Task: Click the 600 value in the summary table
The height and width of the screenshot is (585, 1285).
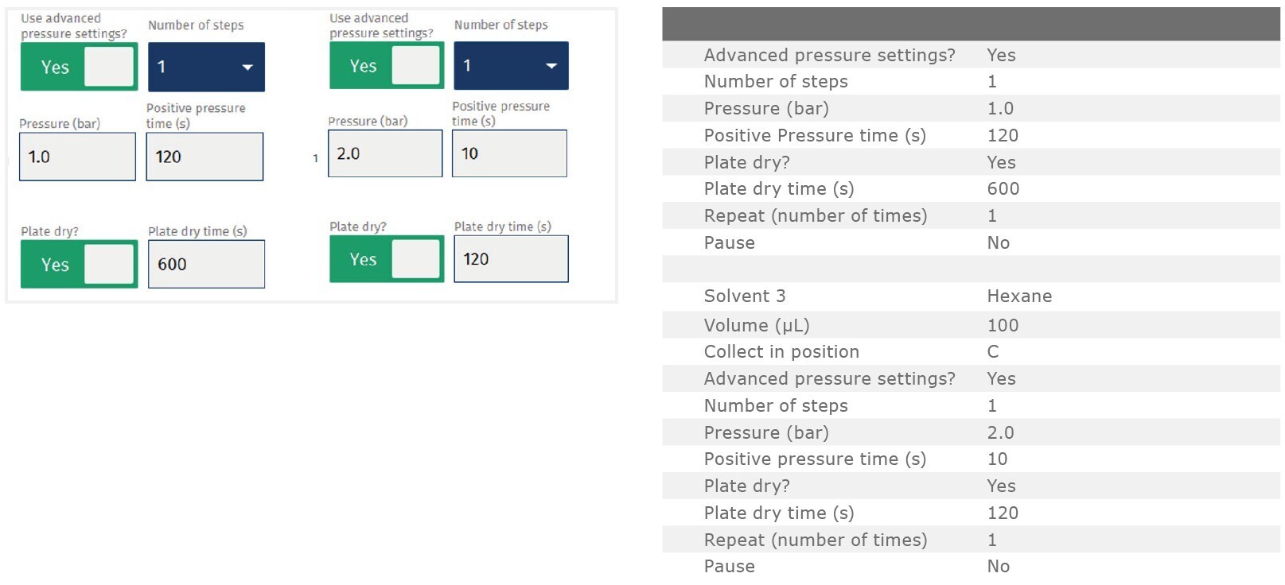Action: coord(1003,189)
